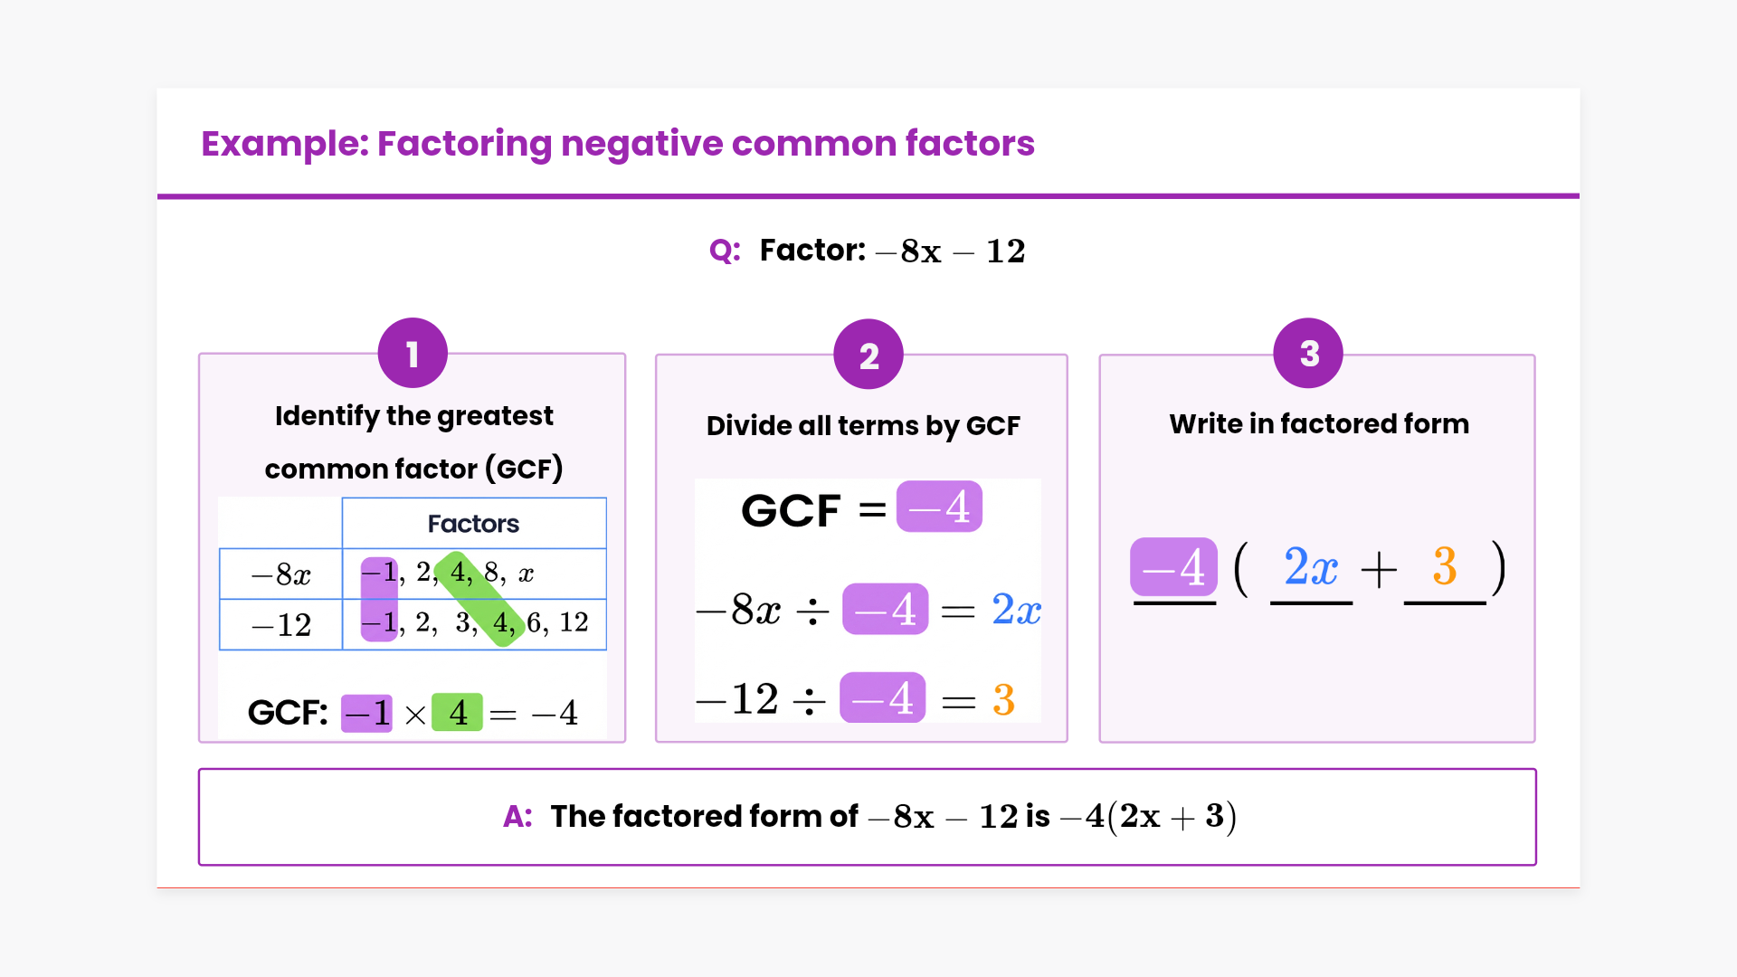
Task: Click the 'Factor: −8x − 12' question text
Action: click(x=891, y=251)
